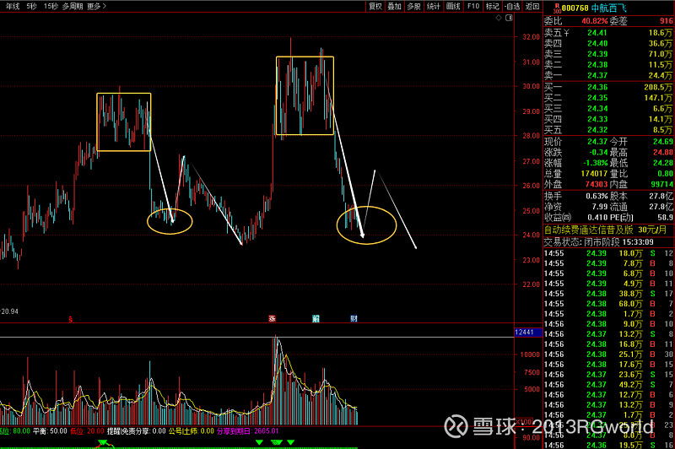Click the 收益 0.410 value
675x449 pixels.
click(597, 218)
